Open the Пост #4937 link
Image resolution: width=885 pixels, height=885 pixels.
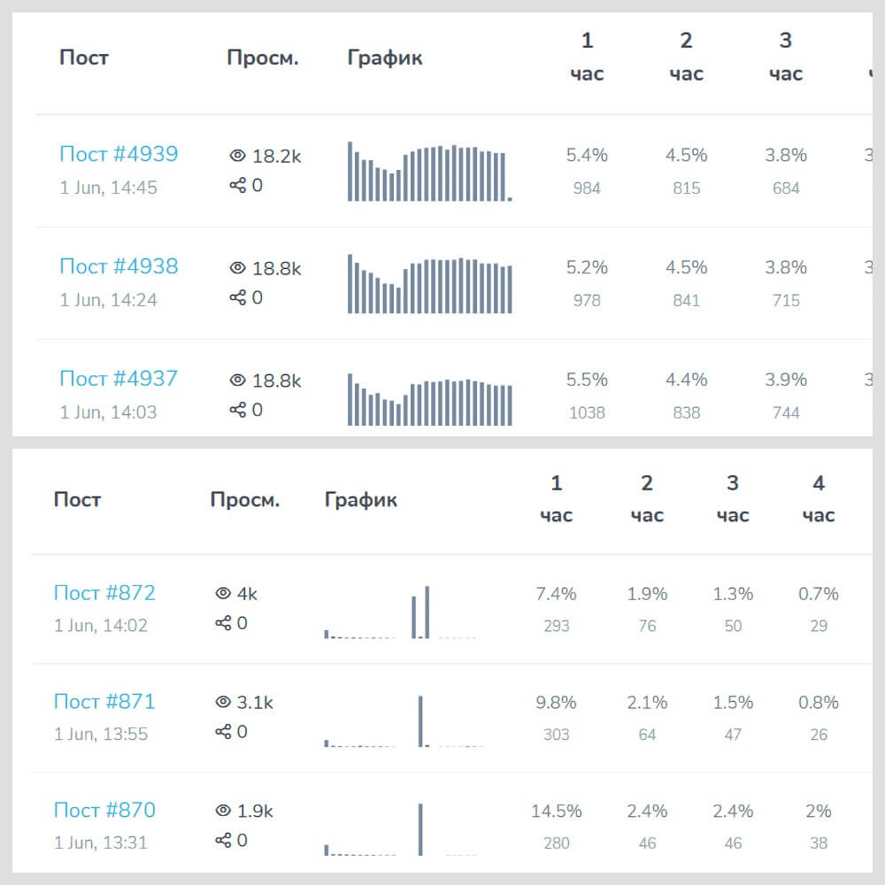pyautogui.click(x=119, y=379)
